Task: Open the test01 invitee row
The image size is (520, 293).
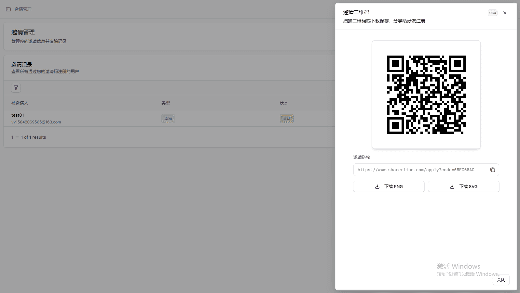Action: tap(18, 115)
